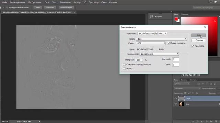This screenshot has width=220, height=123.
Task: Filter layers by adjustment type icon
Action: [x=202, y=84]
